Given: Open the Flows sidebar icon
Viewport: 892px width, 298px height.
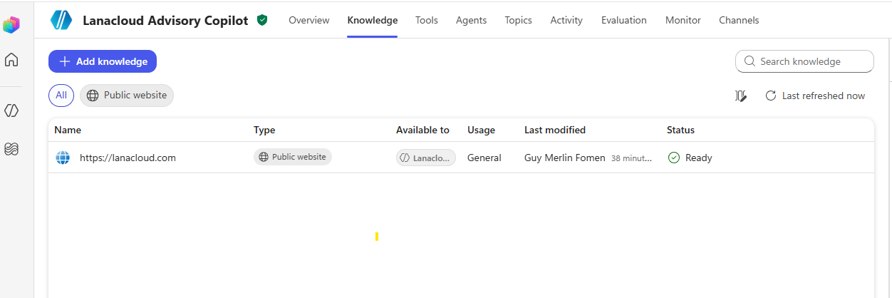Looking at the screenshot, I should [11, 149].
